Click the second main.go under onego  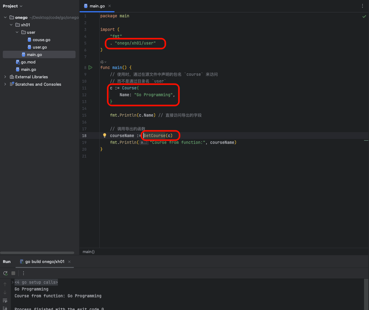28,69
